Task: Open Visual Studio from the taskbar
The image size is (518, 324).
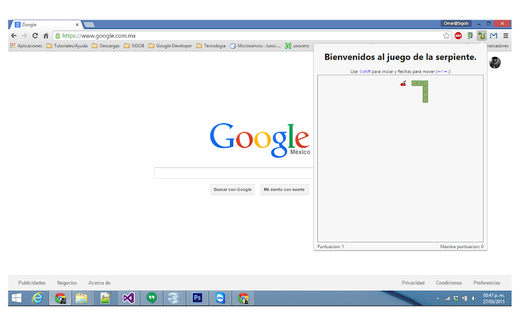Action: click(x=128, y=298)
